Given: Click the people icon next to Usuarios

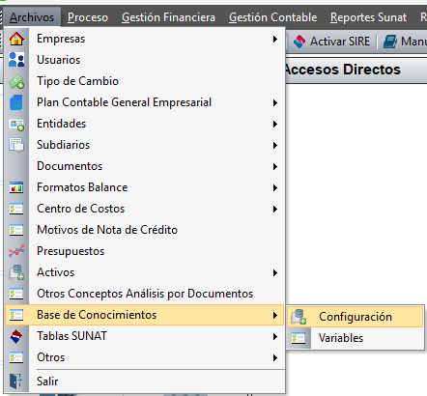Looking at the screenshot, I should [x=16, y=60].
